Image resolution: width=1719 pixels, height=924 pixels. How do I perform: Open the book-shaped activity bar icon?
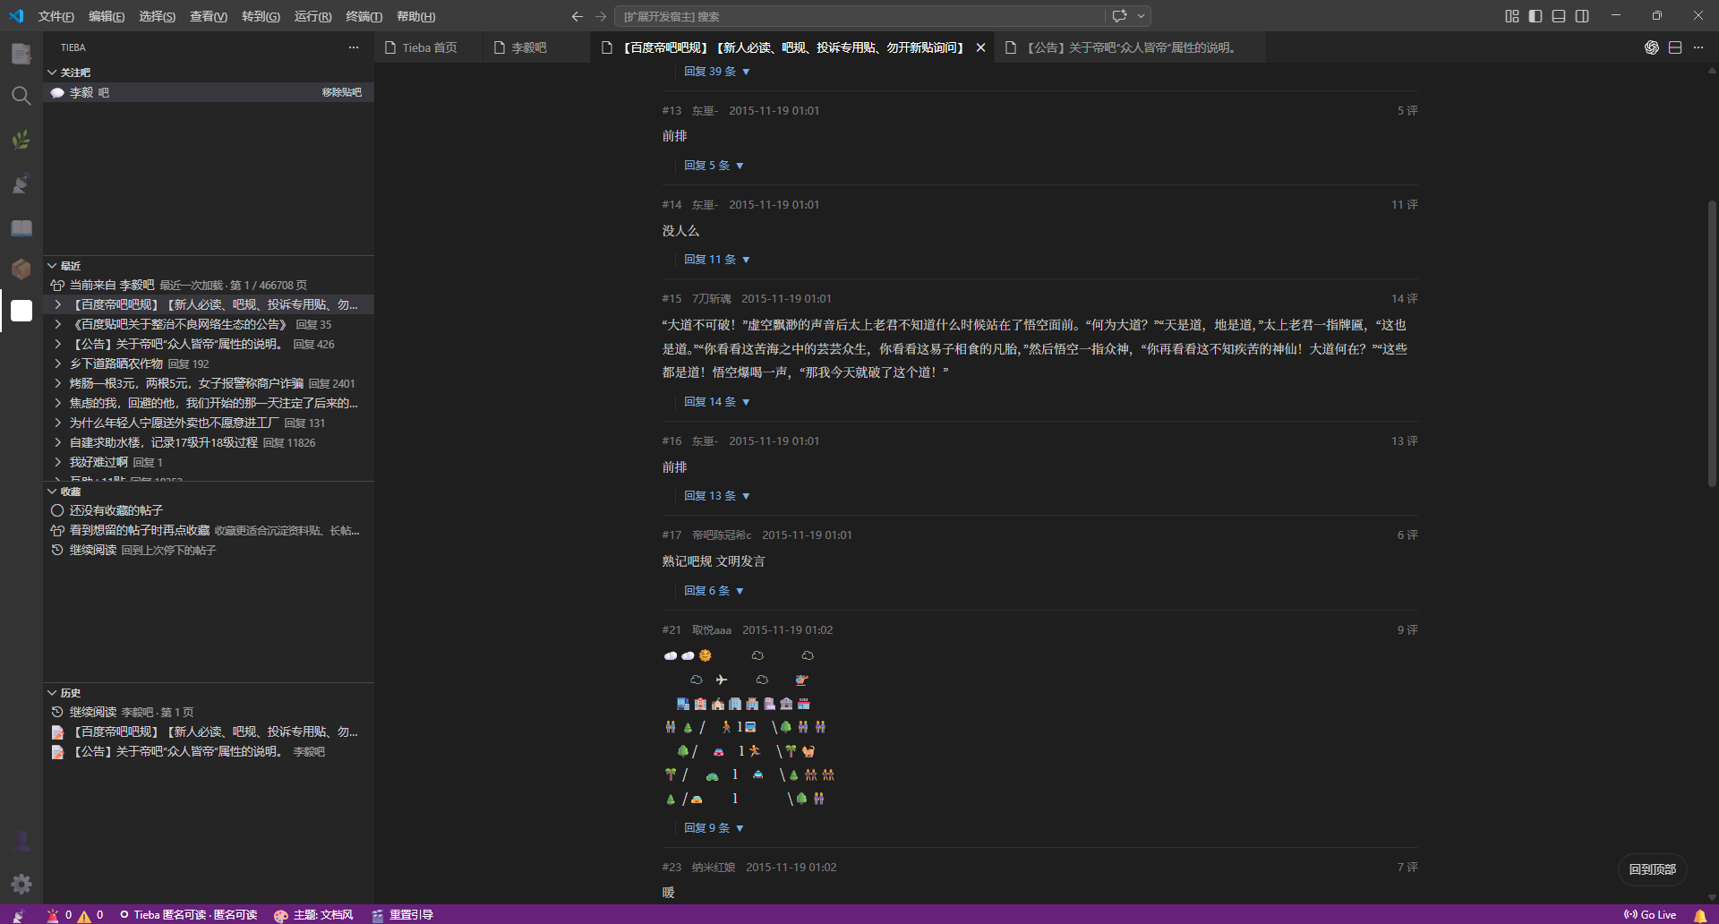(x=21, y=227)
